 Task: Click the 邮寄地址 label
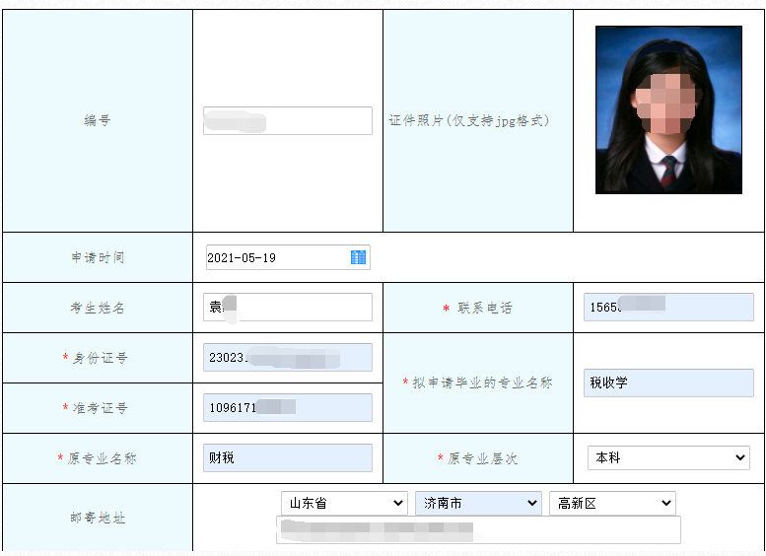98,518
